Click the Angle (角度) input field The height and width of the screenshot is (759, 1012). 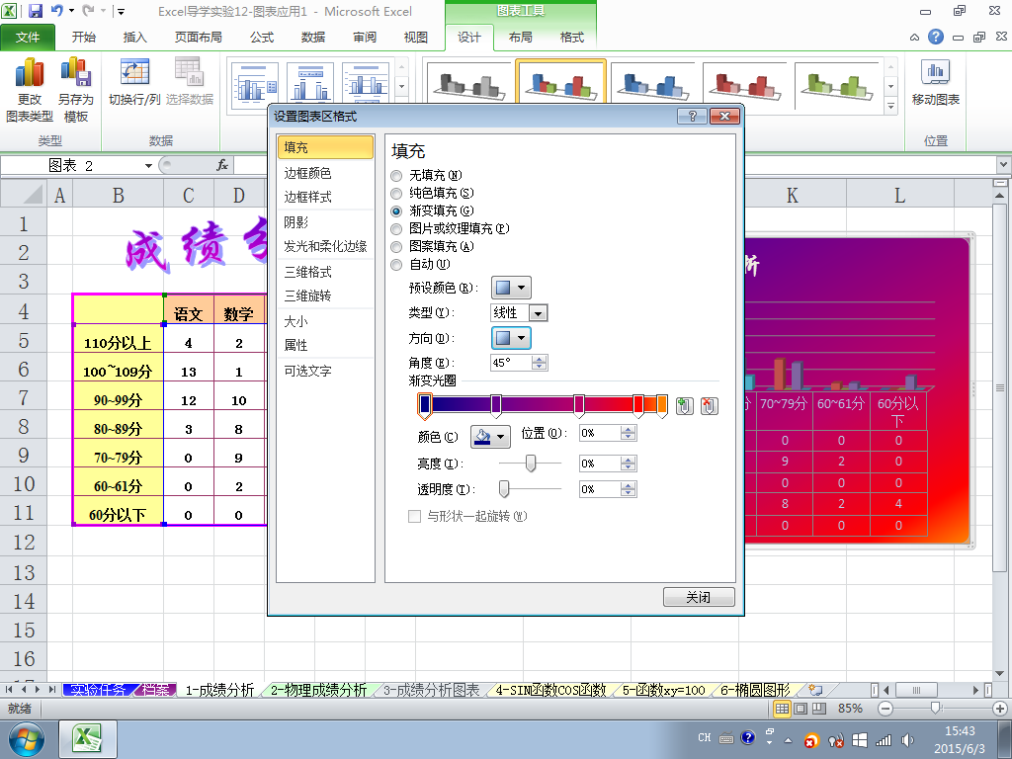tap(511, 363)
